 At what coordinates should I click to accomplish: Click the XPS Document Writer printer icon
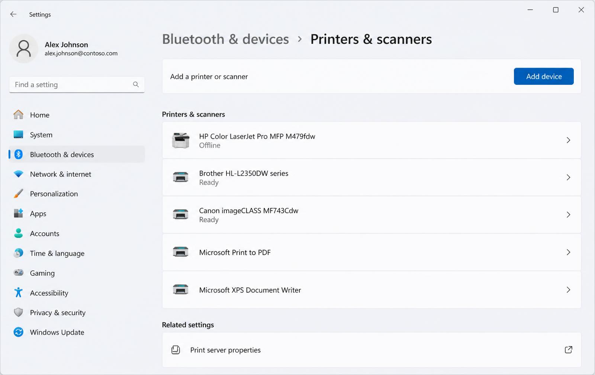pyautogui.click(x=181, y=290)
